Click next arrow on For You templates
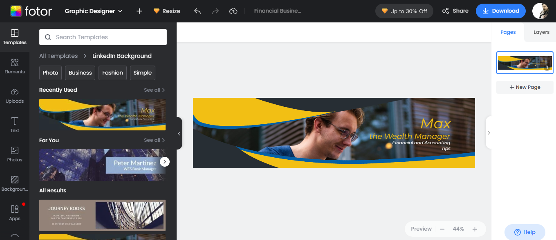Image resolution: width=556 pixels, height=240 pixels. click(165, 162)
